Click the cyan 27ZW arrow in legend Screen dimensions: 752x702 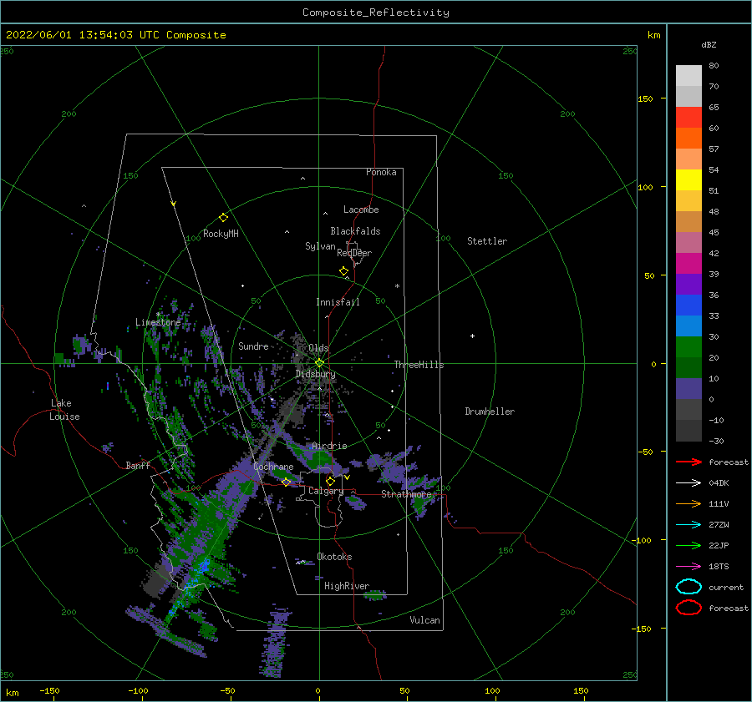(x=688, y=525)
